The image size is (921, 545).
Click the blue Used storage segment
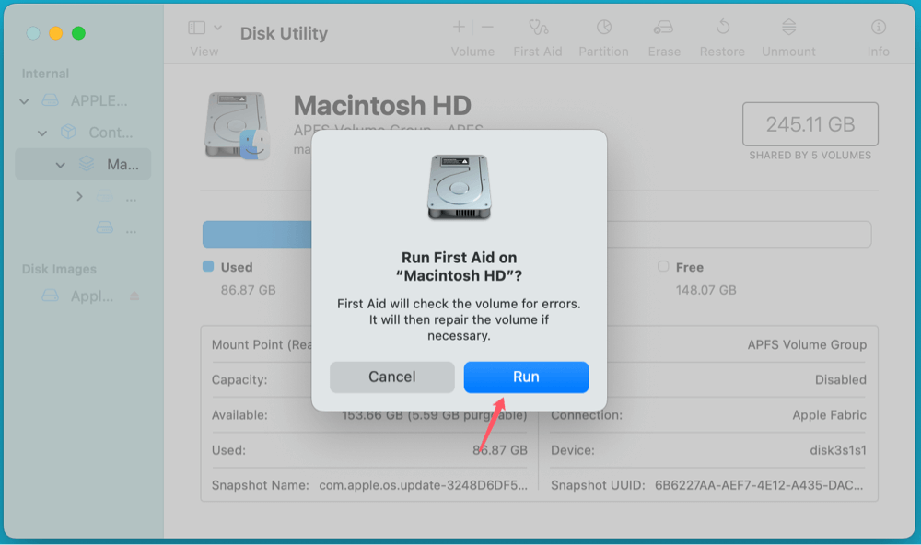click(x=256, y=234)
